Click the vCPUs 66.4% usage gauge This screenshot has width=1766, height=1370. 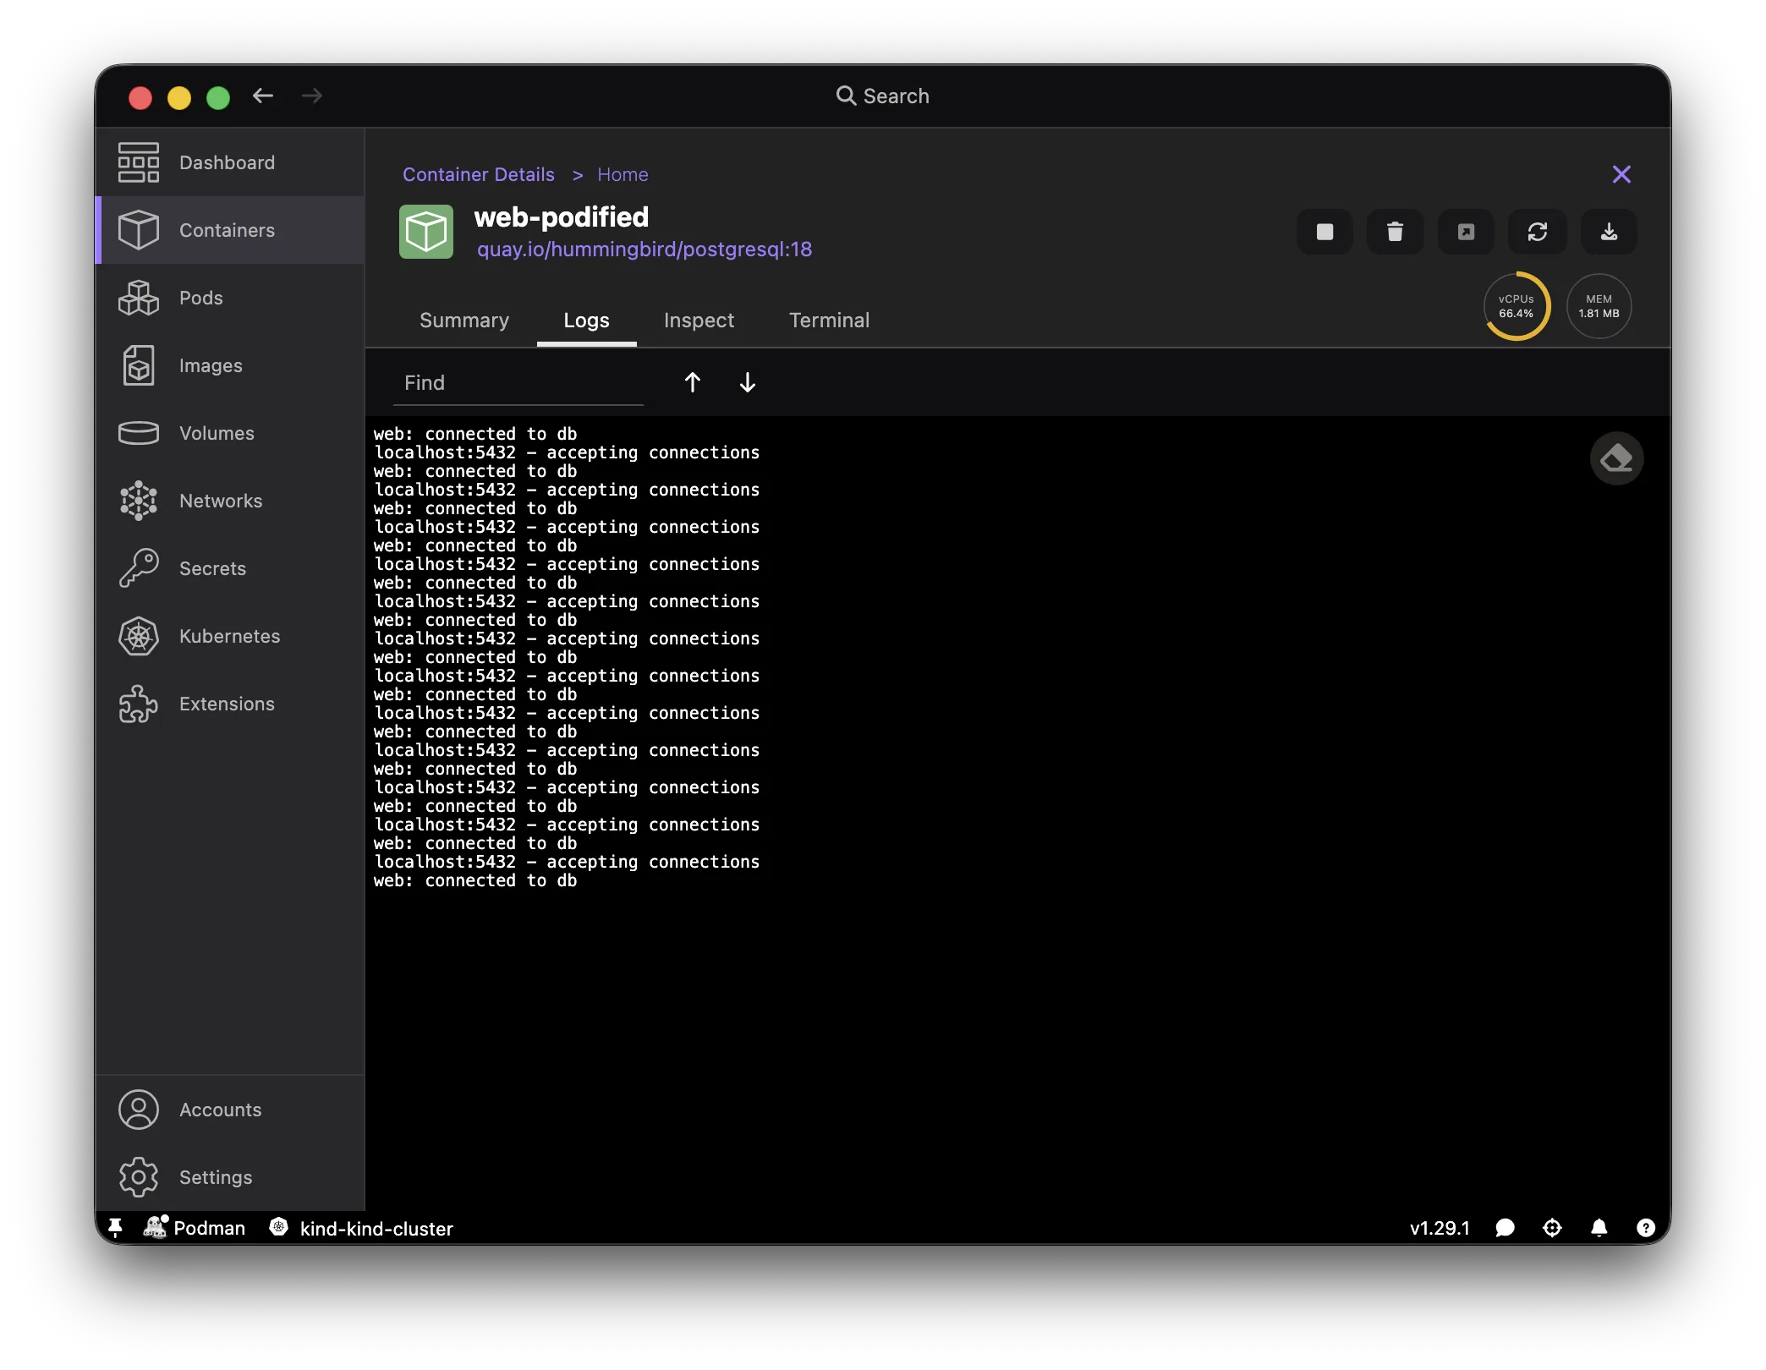point(1516,306)
